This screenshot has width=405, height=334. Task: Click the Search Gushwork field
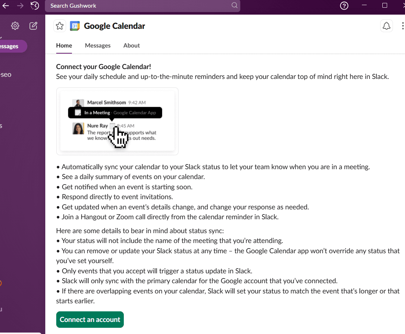[142, 6]
